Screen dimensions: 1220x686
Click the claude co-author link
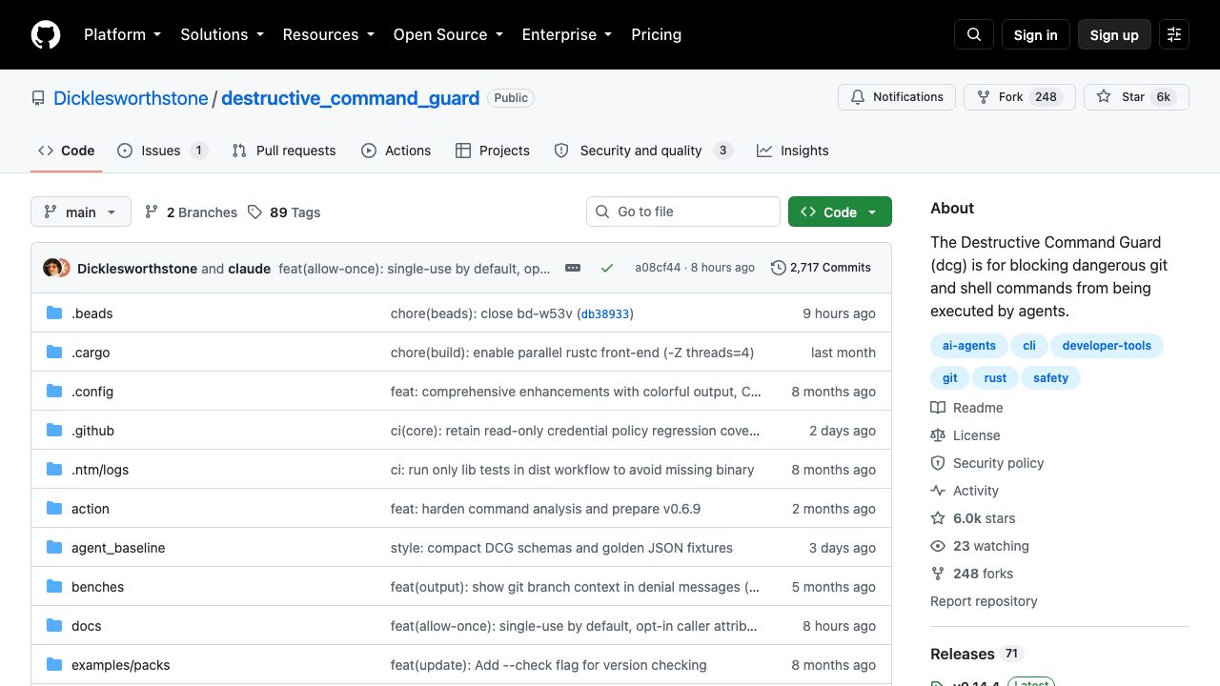[x=250, y=269]
